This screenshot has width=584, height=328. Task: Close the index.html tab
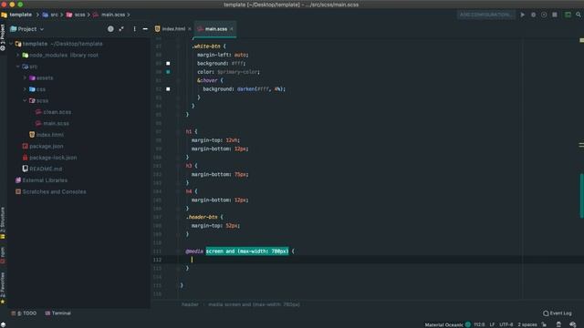pyautogui.click(x=190, y=28)
